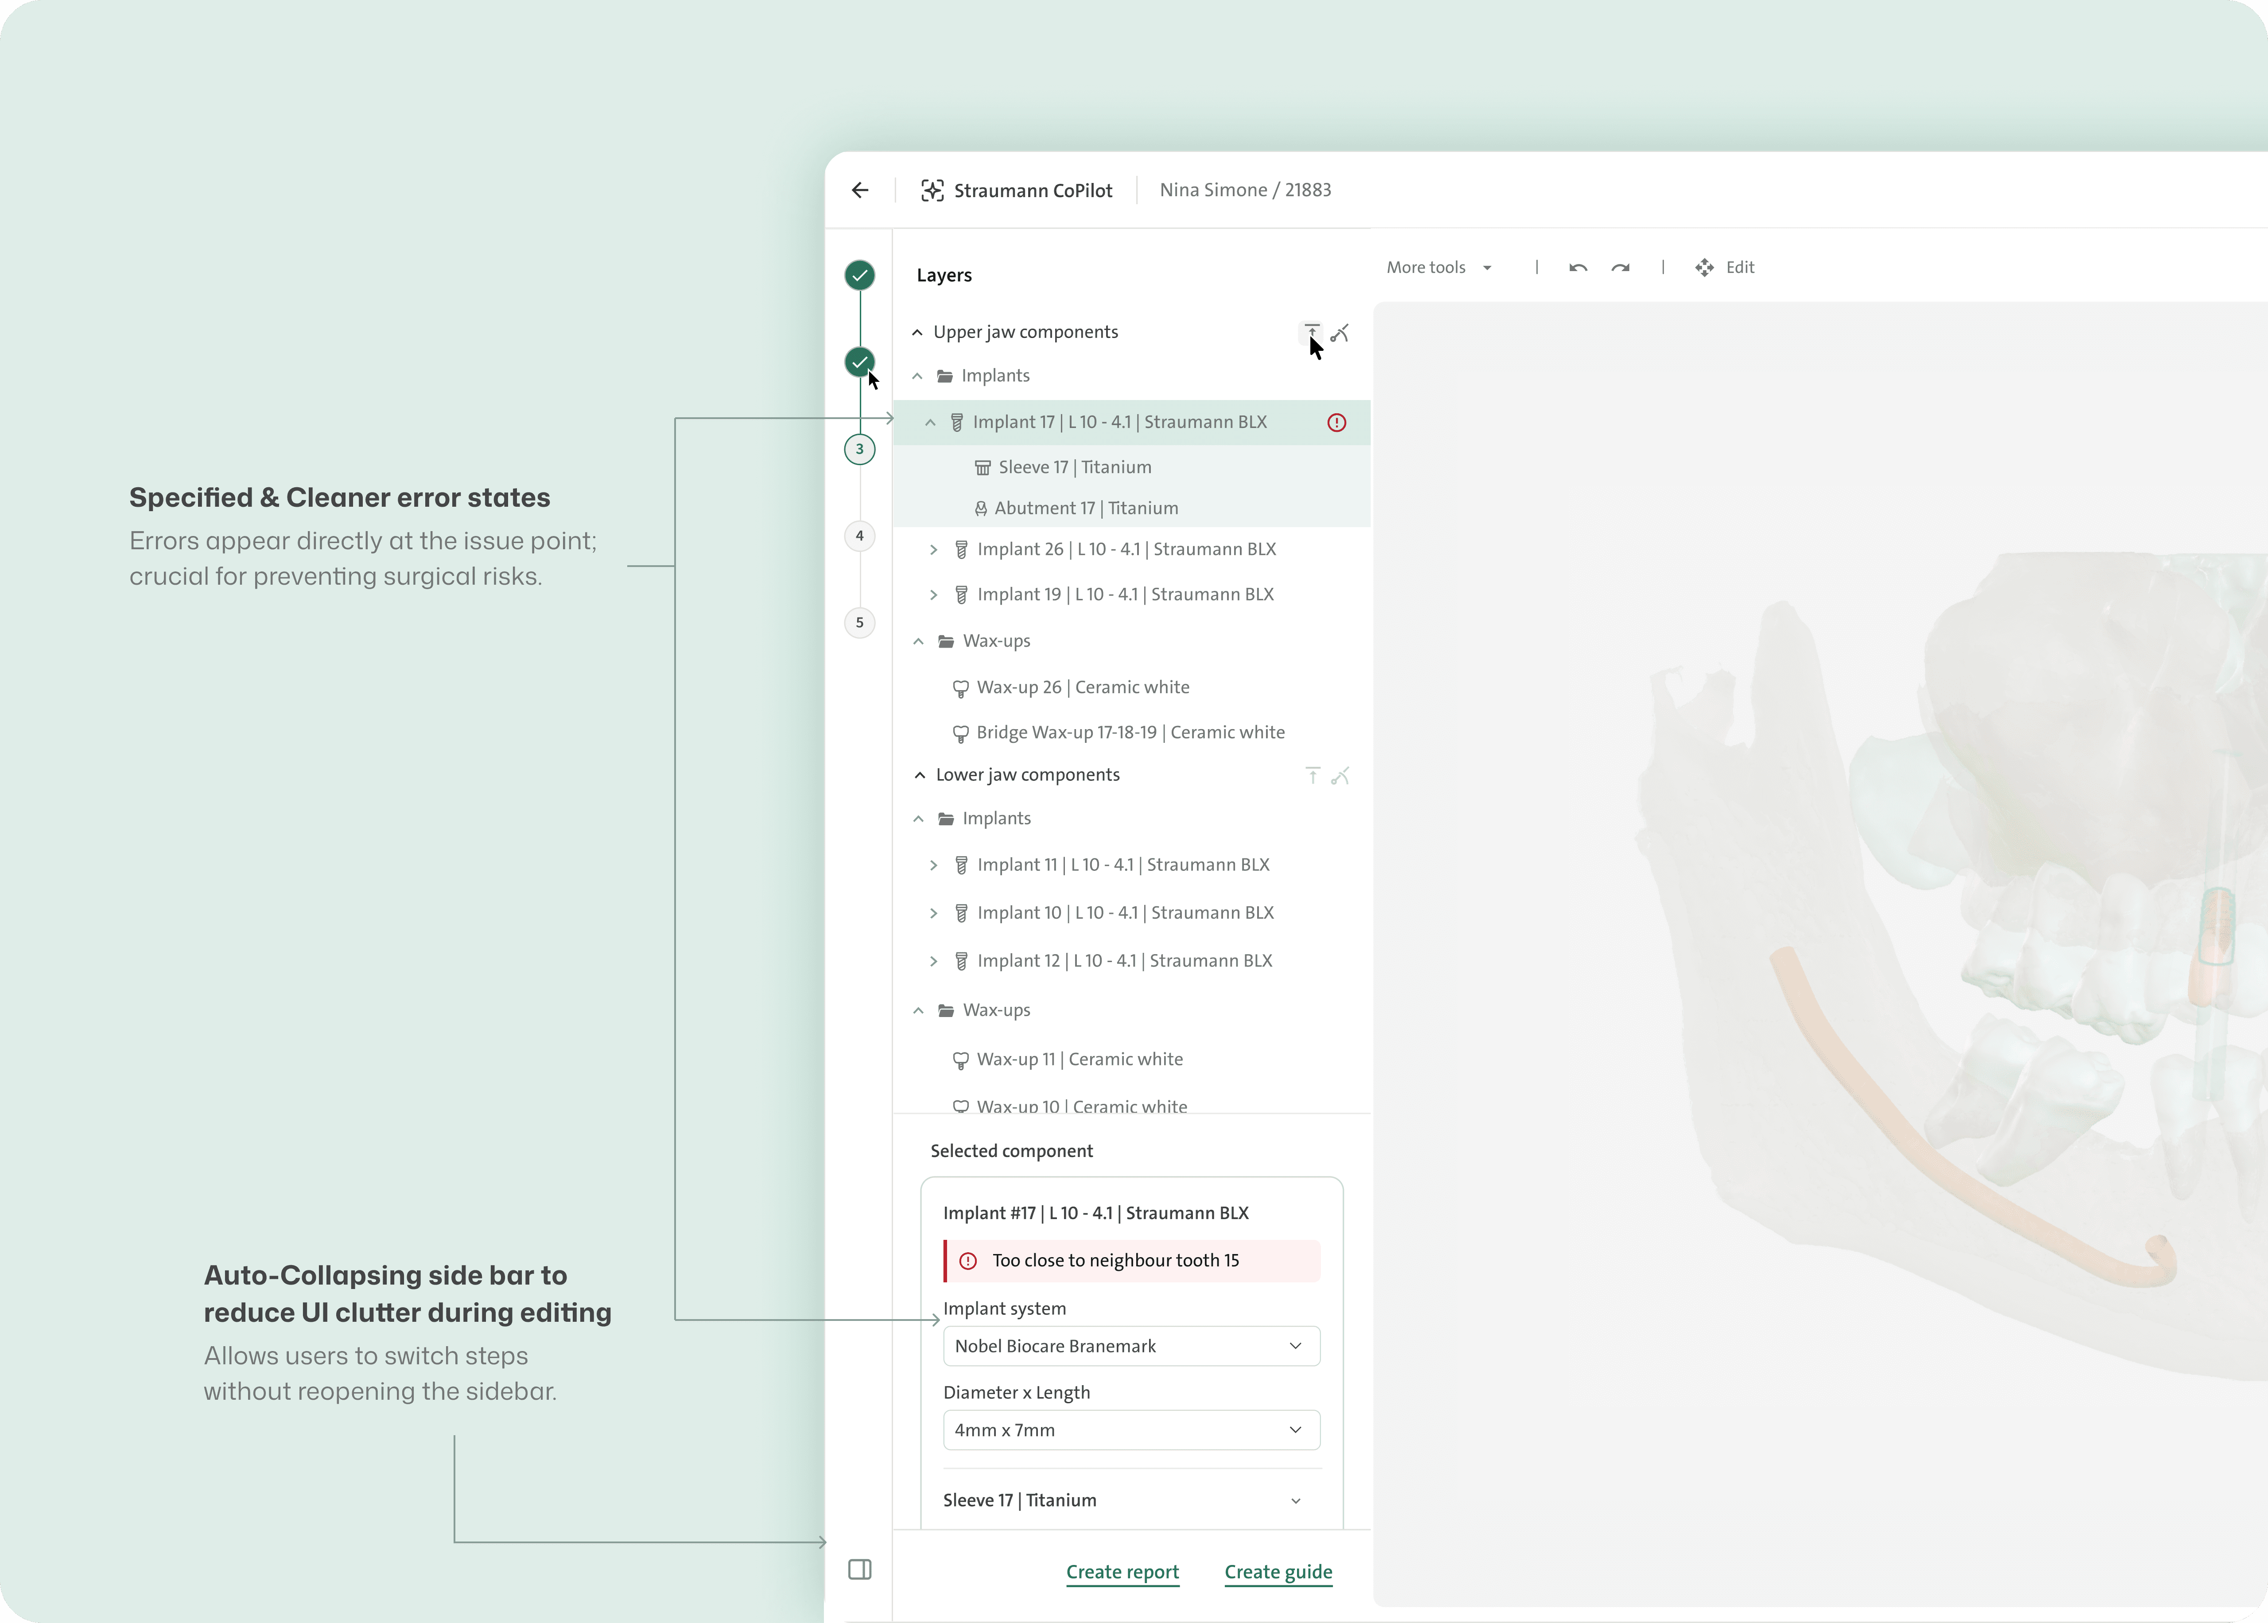Open the More tools dropdown menu

coord(1438,268)
